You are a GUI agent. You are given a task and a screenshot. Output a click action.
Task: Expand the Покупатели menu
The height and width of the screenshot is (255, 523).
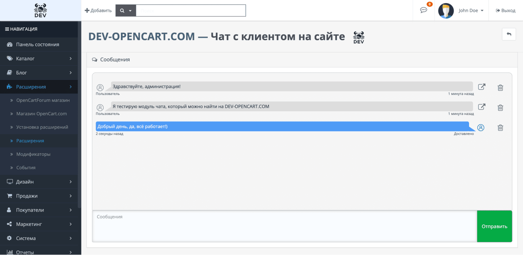point(39,210)
